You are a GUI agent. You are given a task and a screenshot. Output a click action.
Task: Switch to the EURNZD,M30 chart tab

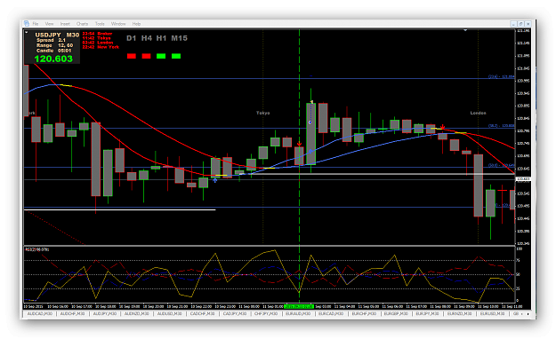(x=460, y=314)
